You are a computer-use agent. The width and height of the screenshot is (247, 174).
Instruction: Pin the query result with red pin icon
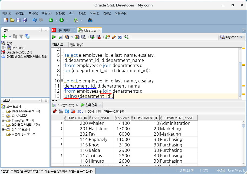[x=55, y=111]
